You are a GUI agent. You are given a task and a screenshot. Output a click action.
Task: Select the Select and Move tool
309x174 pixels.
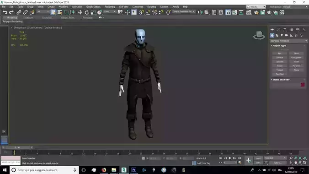[80, 12]
